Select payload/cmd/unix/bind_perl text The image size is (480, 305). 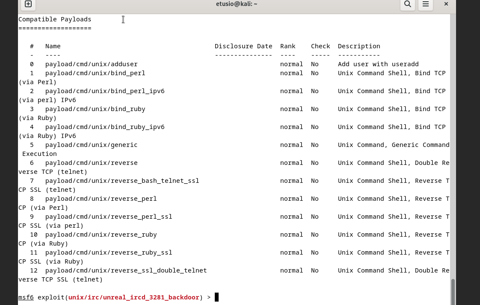pyautogui.click(x=95, y=73)
